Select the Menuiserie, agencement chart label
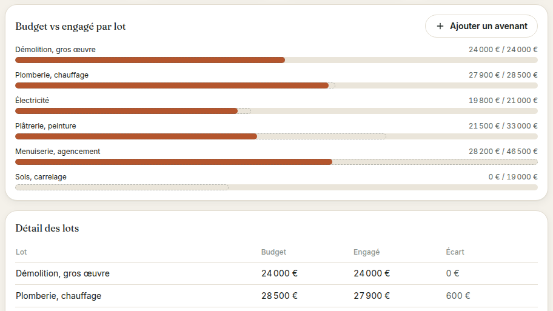Image resolution: width=553 pixels, height=311 pixels. (58, 152)
